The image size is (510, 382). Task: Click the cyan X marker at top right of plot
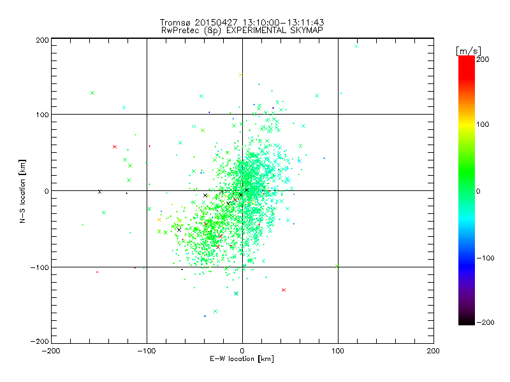click(x=356, y=46)
